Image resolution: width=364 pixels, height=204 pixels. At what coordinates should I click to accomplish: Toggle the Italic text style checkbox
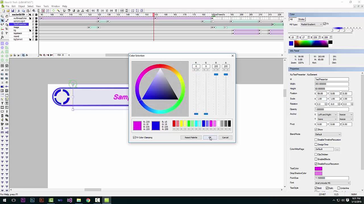[x=327, y=188]
